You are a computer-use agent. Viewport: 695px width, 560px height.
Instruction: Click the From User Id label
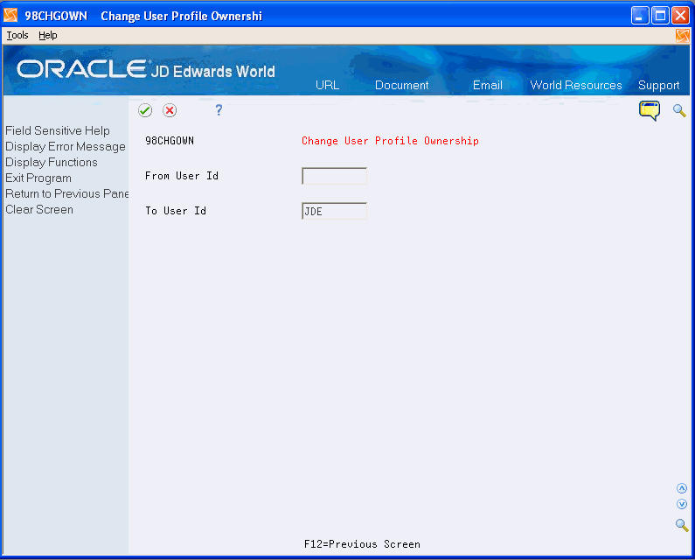point(182,176)
